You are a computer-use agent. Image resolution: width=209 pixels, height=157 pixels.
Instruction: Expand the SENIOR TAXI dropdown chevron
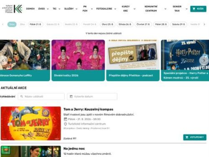click(186, 9)
